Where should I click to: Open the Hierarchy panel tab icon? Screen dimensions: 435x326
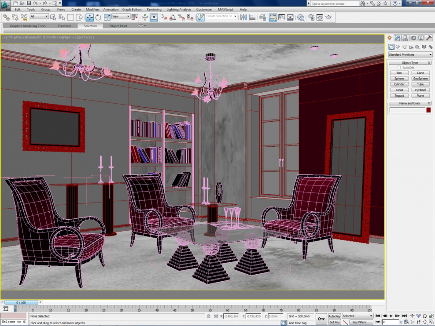coord(405,38)
